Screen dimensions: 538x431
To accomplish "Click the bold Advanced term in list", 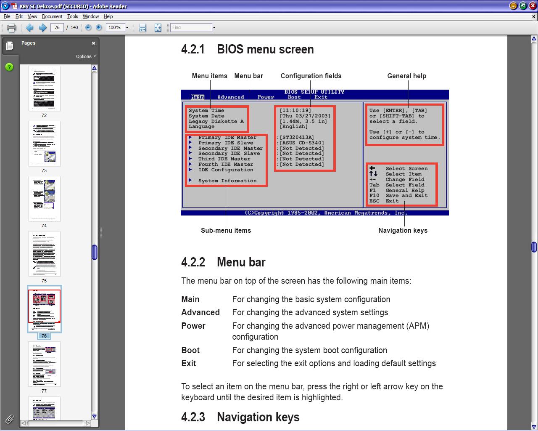I will click(x=200, y=312).
